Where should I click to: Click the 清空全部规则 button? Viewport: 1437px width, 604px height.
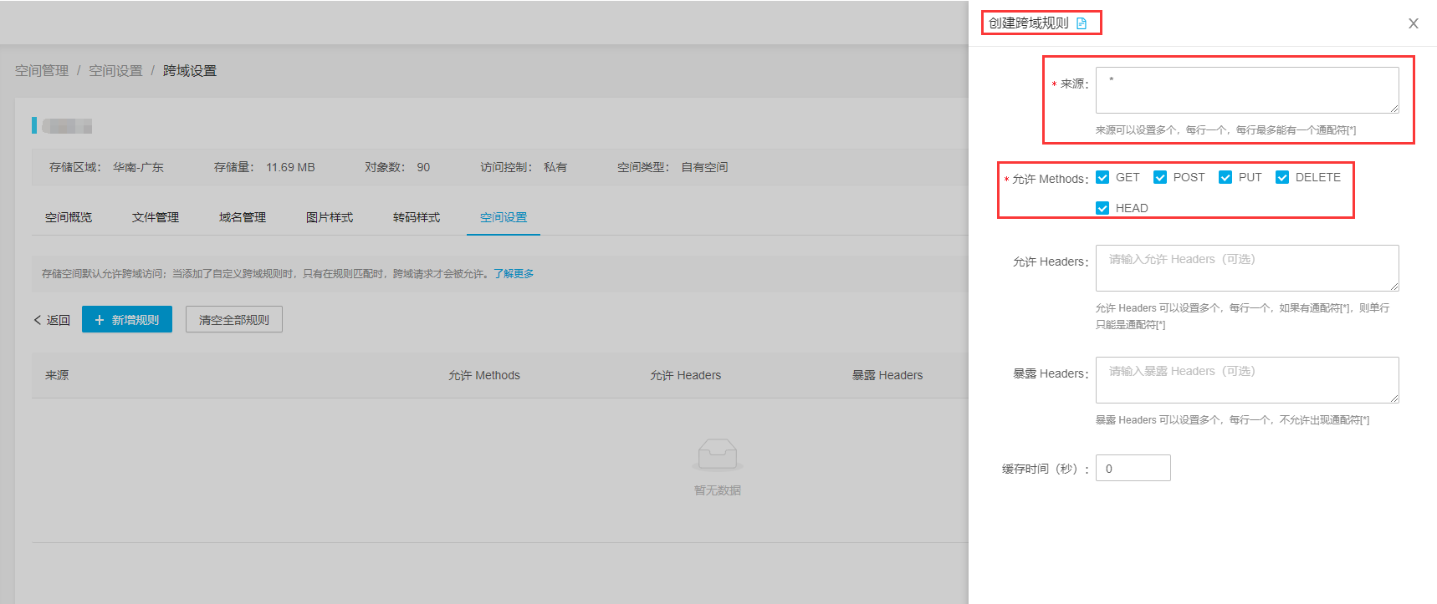[x=234, y=319]
